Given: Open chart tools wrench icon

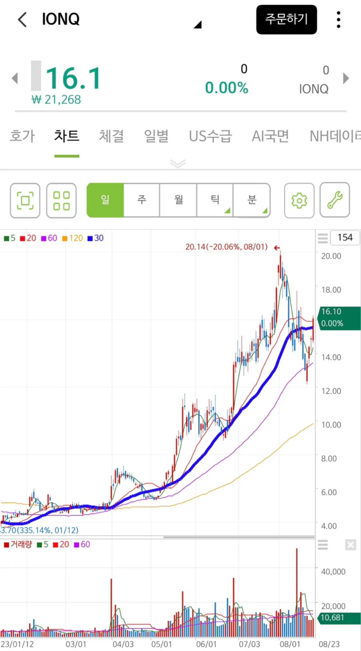Looking at the screenshot, I should (335, 200).
